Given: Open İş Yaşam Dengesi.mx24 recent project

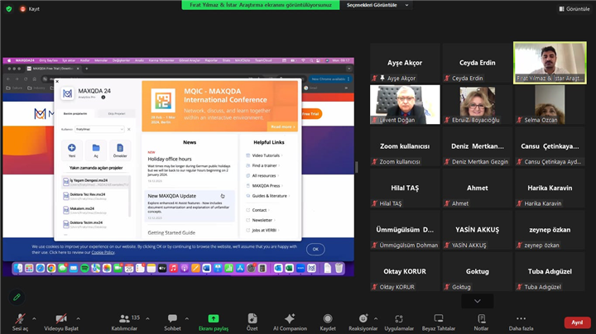Looking at the screenshot, I should pos(96,182).
